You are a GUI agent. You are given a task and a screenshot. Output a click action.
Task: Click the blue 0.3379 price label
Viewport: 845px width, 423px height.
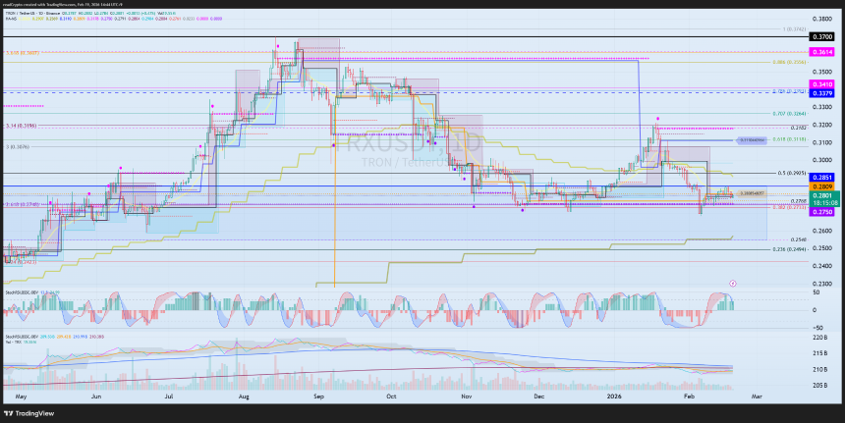tap(821, 93)
